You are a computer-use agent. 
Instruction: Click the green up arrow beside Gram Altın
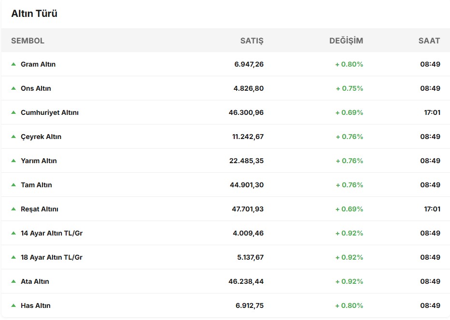point(14,64)
